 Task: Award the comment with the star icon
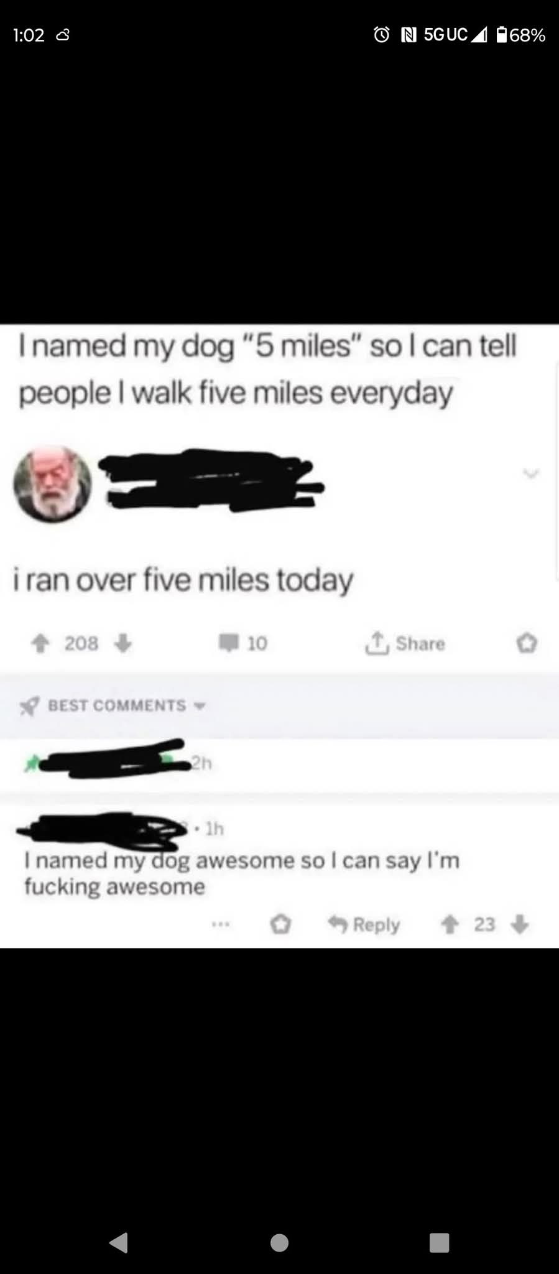pyautogui.click(x=280, y=925)
